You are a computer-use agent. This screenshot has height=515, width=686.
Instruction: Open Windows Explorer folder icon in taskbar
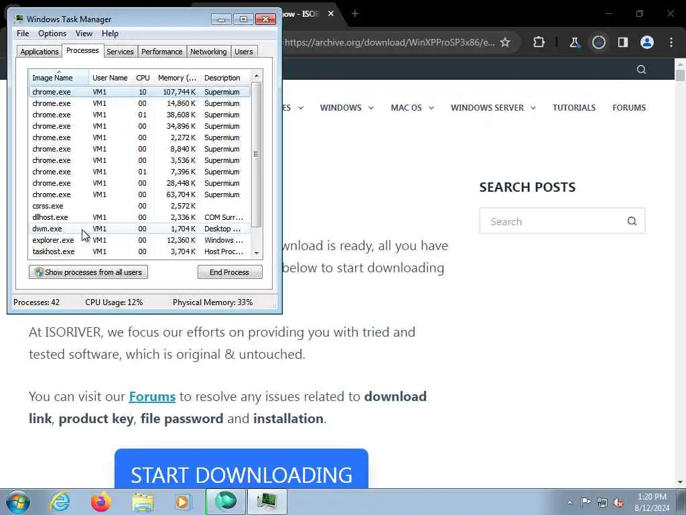click(x=143, y=502)
